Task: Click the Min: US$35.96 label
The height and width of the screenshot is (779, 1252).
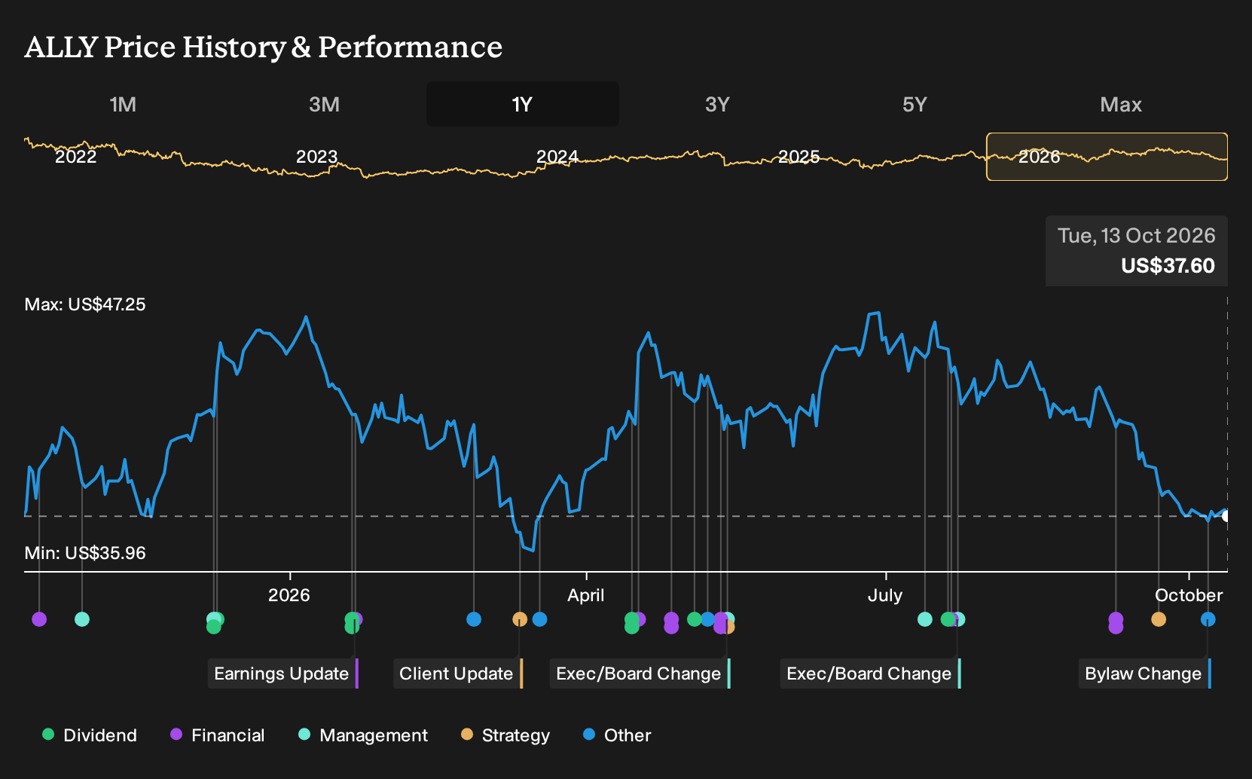Action: coord(85,553)
